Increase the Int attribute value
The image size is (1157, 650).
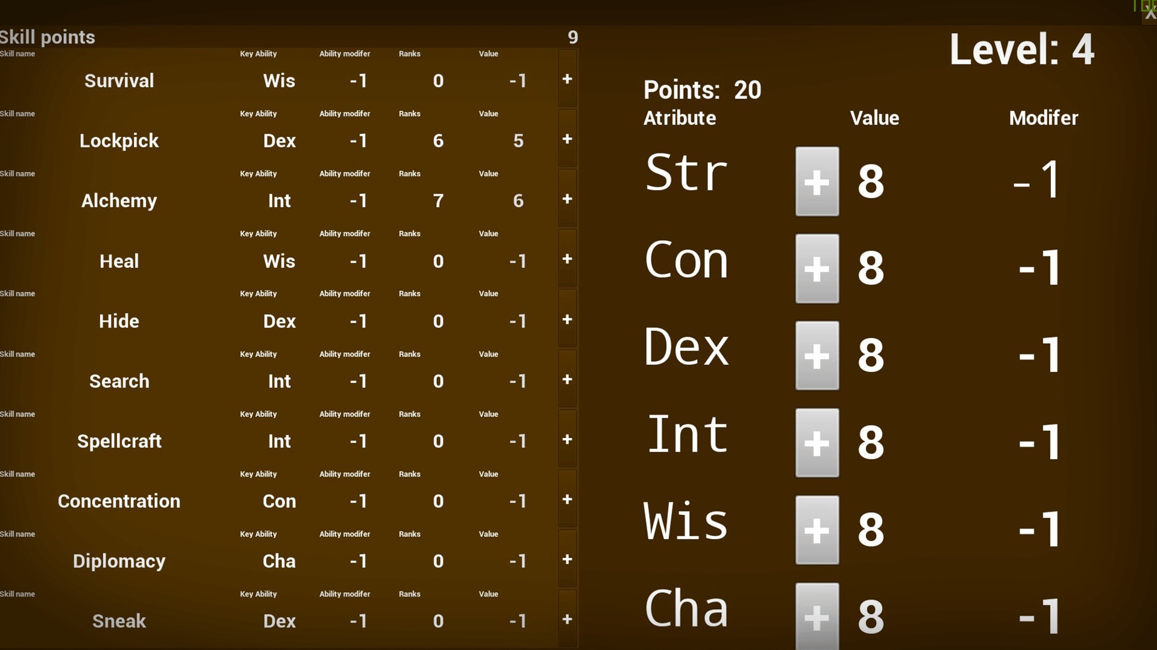pos(817,443)
